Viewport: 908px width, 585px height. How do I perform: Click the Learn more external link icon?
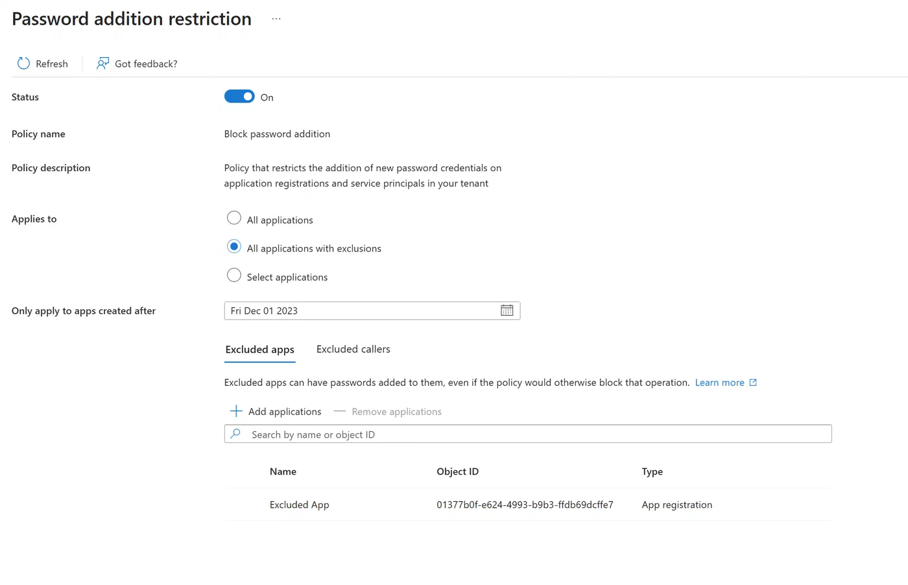753,383
